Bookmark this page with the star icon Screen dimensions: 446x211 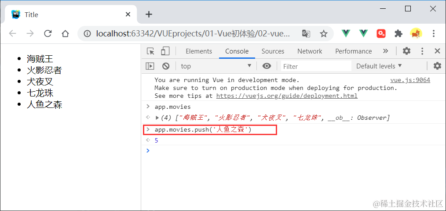pos(323,34)
